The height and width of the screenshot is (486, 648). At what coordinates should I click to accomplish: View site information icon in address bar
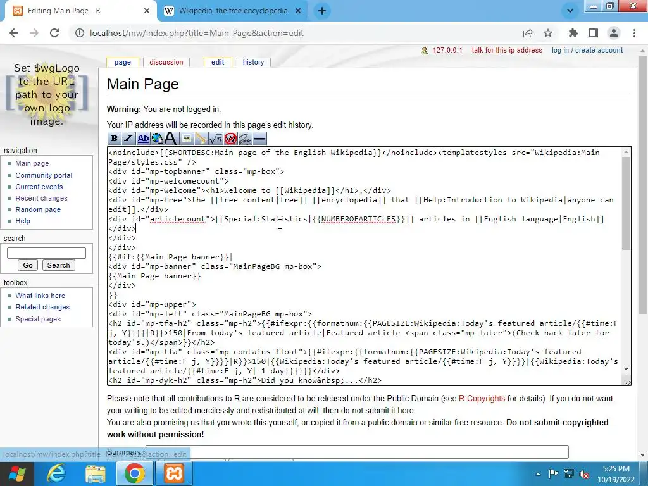pos(80,33)
